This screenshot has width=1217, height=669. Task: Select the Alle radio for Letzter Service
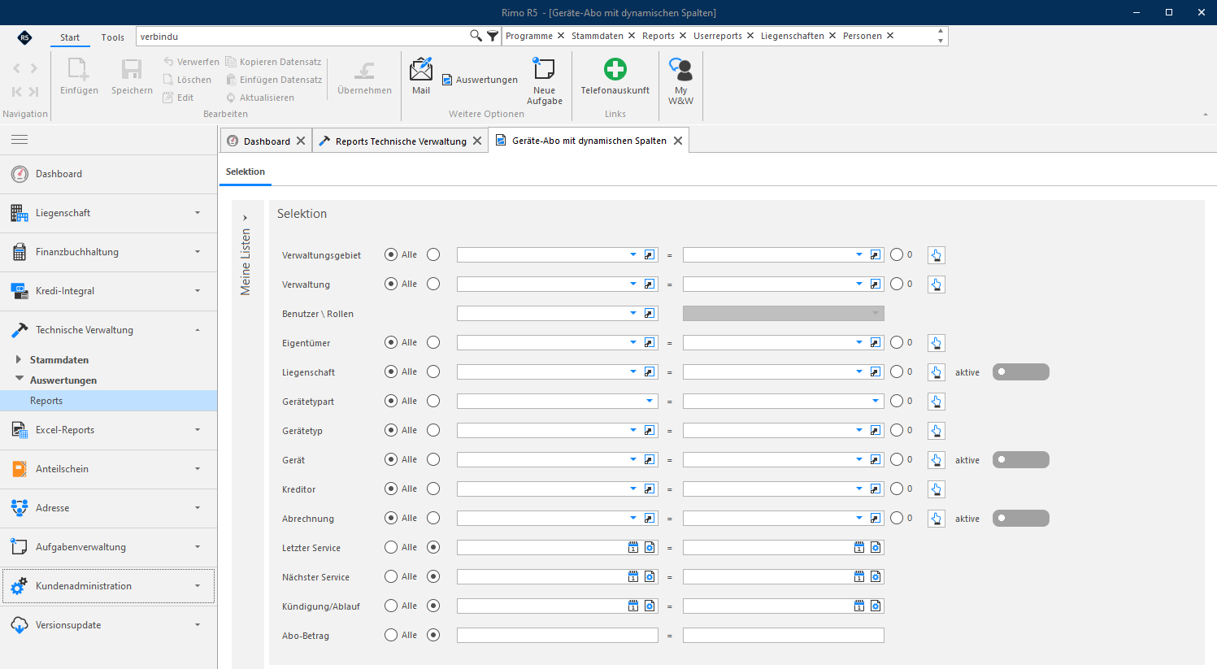(391, 547)
